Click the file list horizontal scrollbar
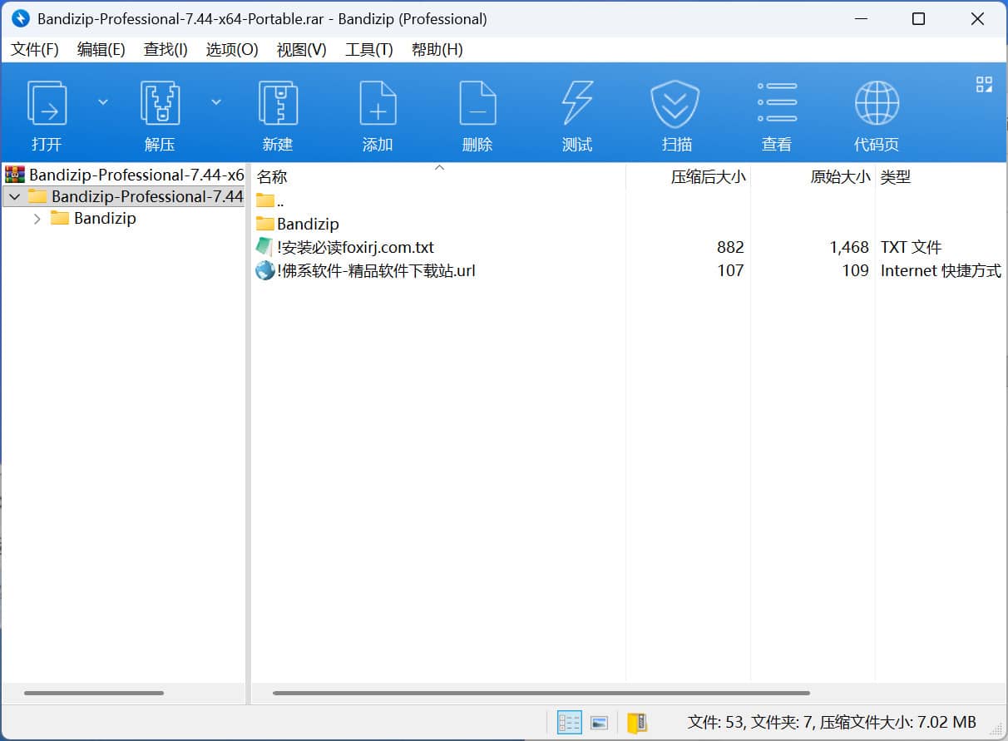This screenshot has height=741, width=1008. click(541, 693)
